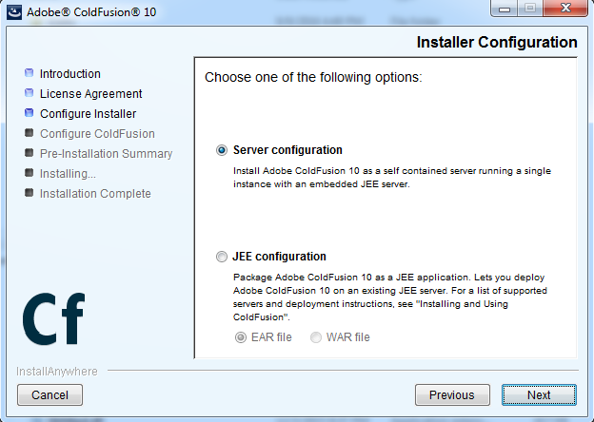
Task: Choose the WAR file option
Action: 317,337
